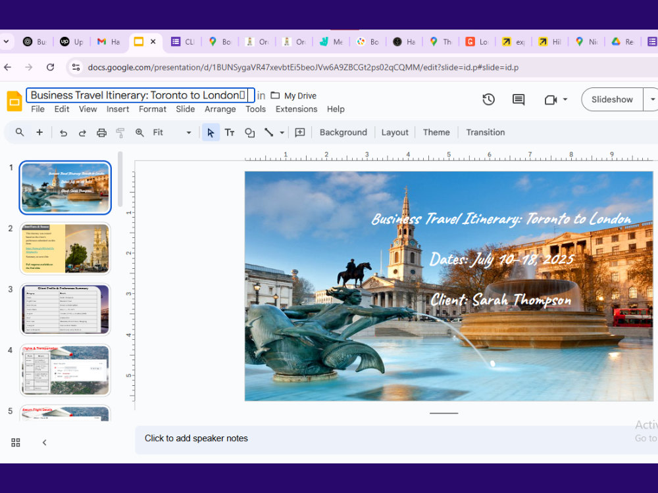Select the 'Client: Sarah Thompson' text

point(501,300)
